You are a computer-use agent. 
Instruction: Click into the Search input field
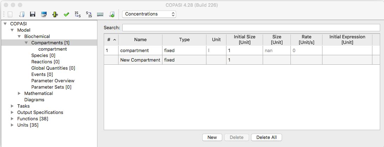point(251,28)
